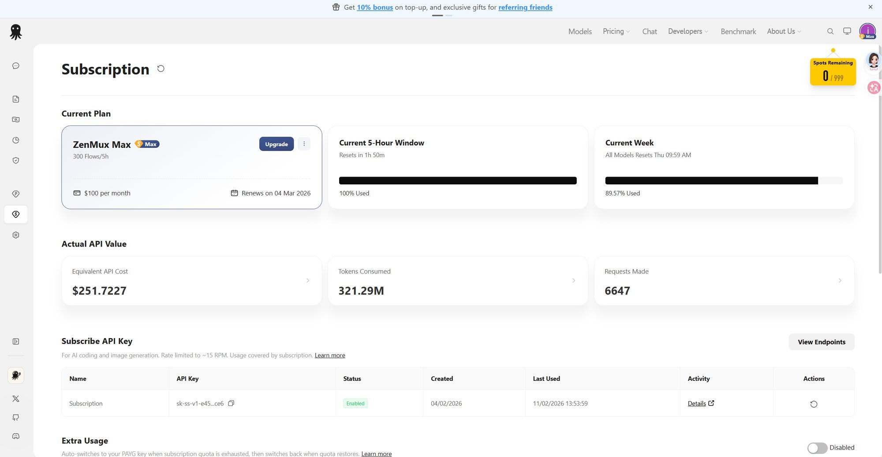Click the pink translate widget icon

click(x=874, y=88)
